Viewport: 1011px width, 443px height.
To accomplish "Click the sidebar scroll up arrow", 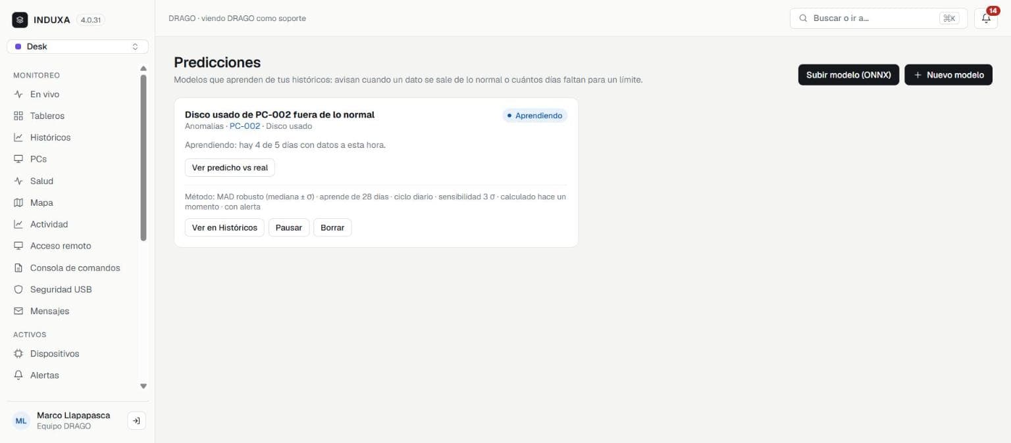I will click(x=143, y=68).
